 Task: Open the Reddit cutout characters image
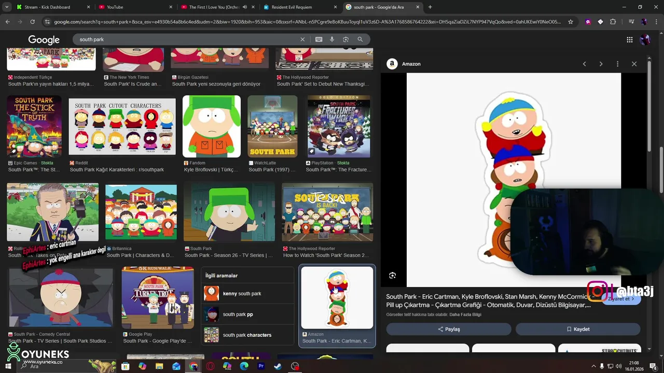[122, 127]
